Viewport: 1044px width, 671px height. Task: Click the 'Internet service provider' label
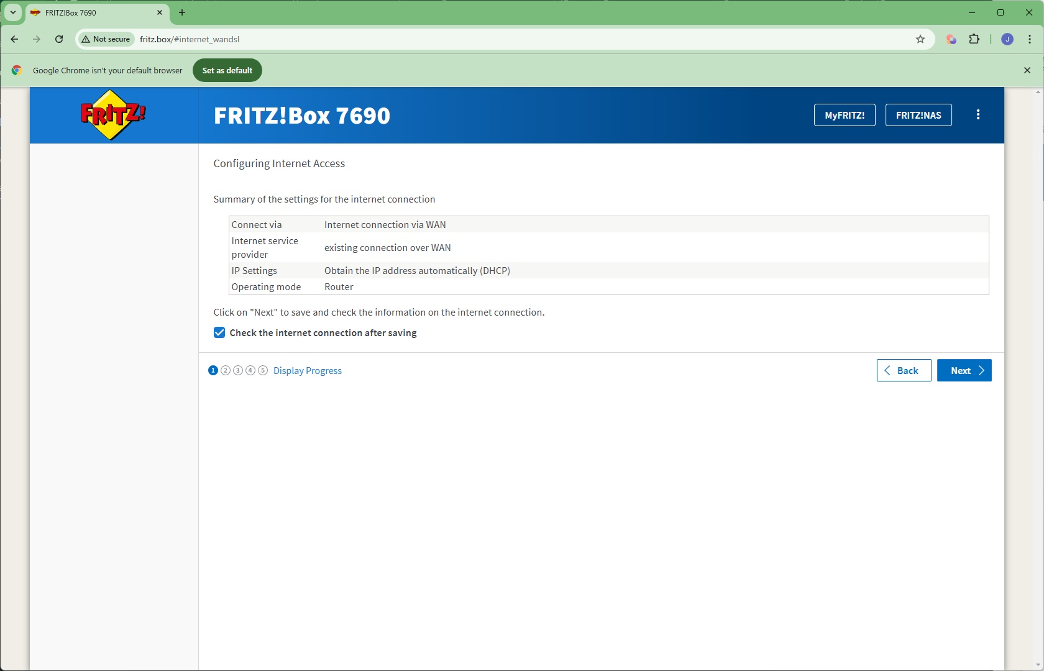(265, 248)
